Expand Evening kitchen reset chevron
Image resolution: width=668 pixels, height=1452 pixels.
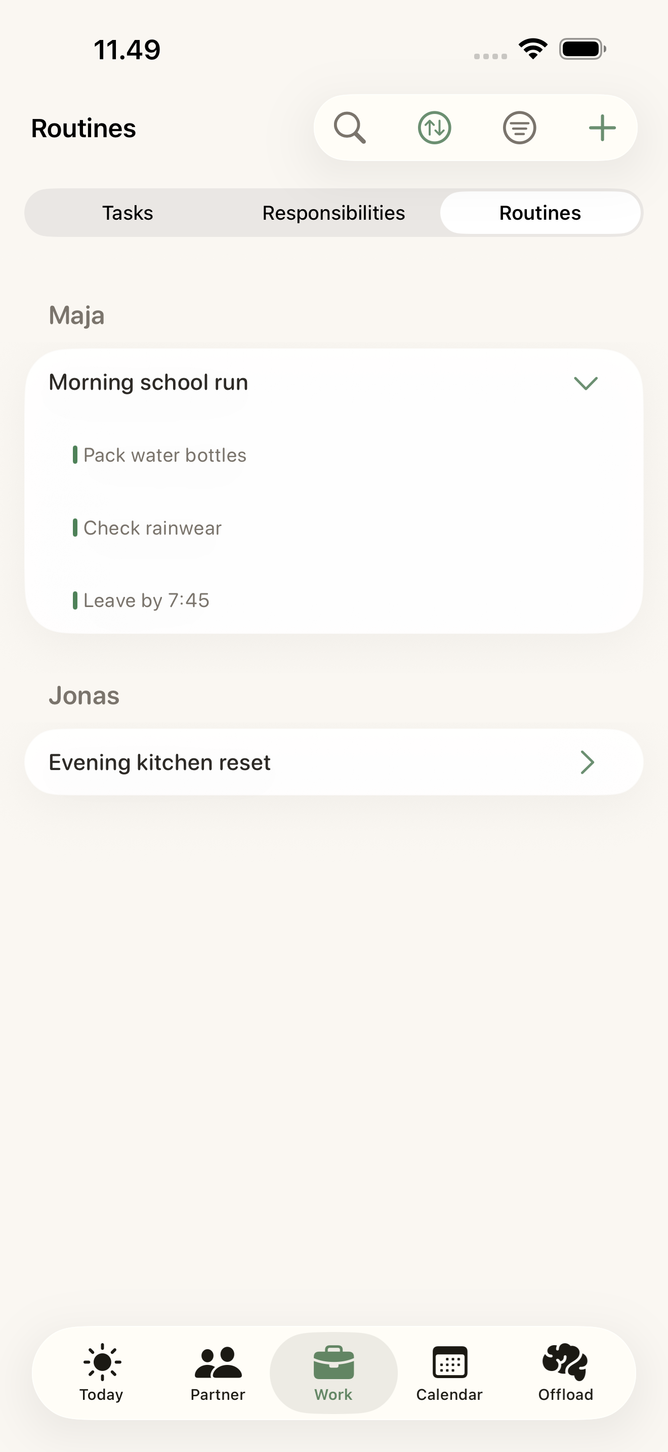point(588,762)
